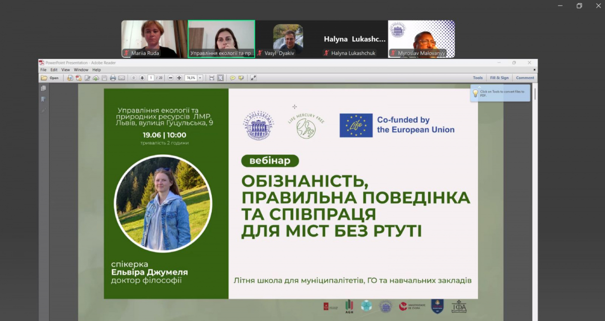Expand the Comment pane
Image resolution: width=605 pixels, height=321 pixels.
[x=525, y=78]
